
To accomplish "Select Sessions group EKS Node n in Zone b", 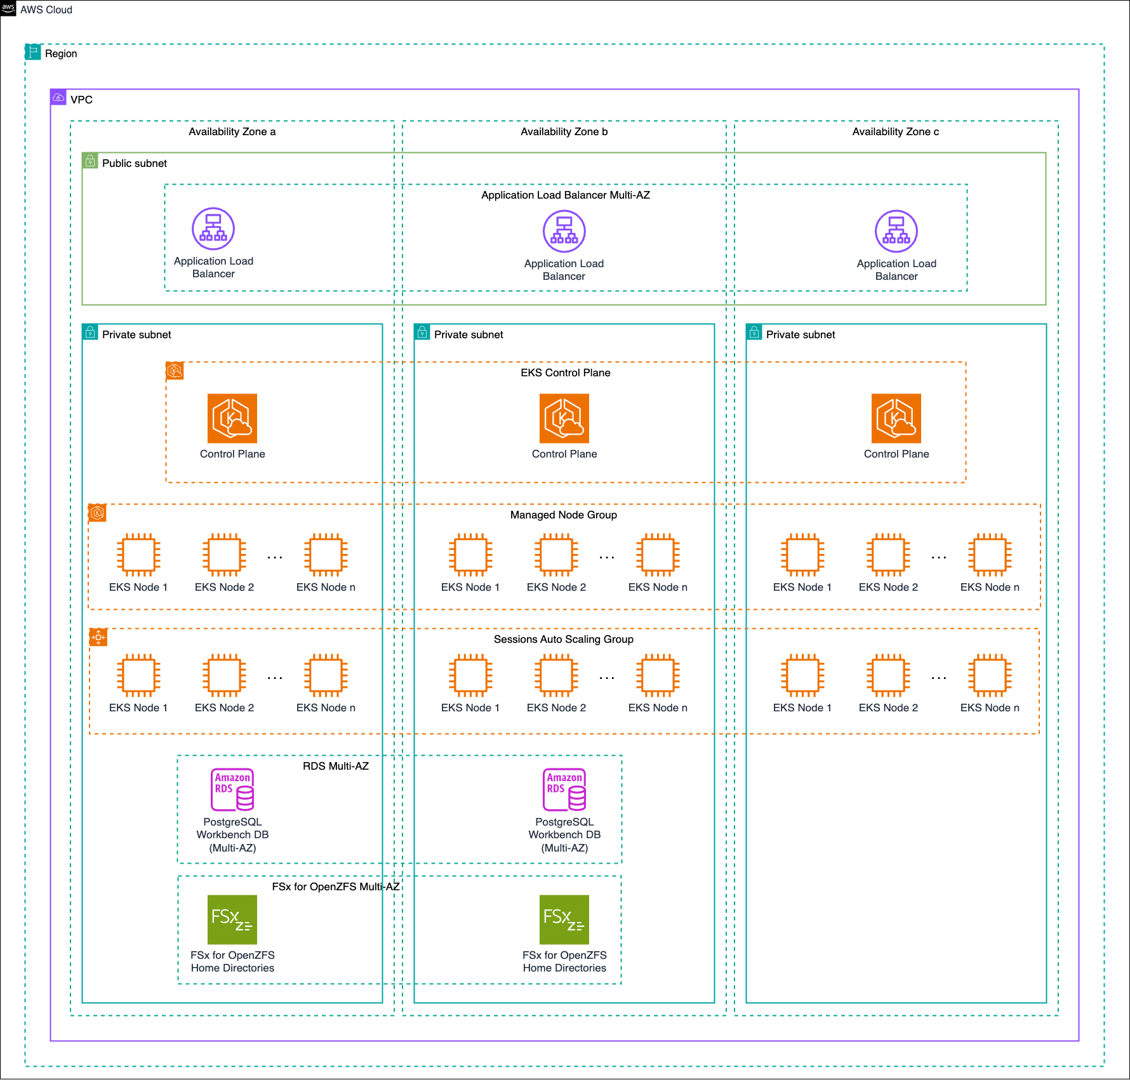I will pyautogui.click(x=658, y=675).
